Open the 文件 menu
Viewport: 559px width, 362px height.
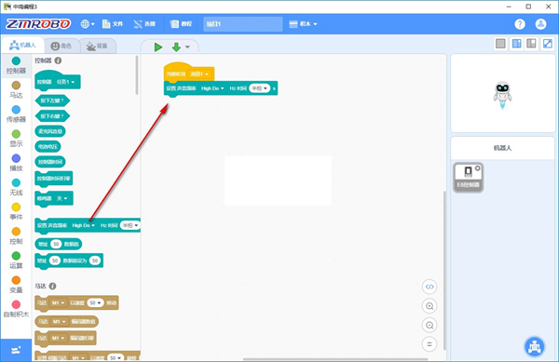click(113, 24)
